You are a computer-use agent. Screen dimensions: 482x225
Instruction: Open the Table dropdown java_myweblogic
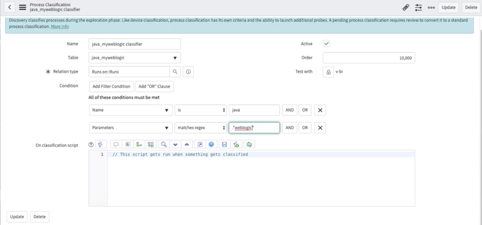pyautogui.click(x=135, y=58)
